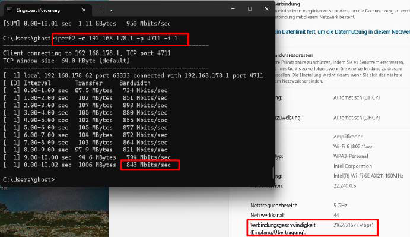
Task: Click the 'TCP window size: 64.0 KByte' line
Action: coord(66,61)
